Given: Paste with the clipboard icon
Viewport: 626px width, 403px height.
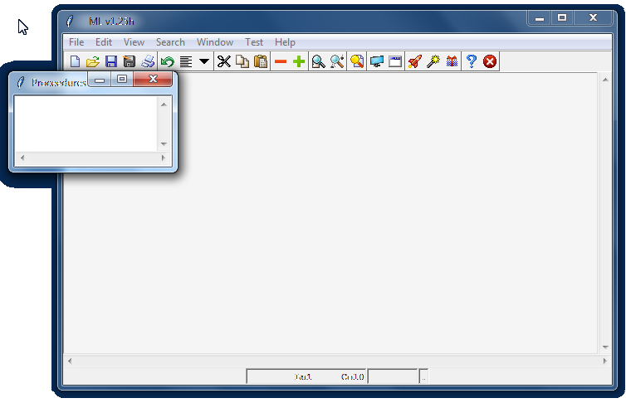Looking at the screenshot, I should (261, 61).
